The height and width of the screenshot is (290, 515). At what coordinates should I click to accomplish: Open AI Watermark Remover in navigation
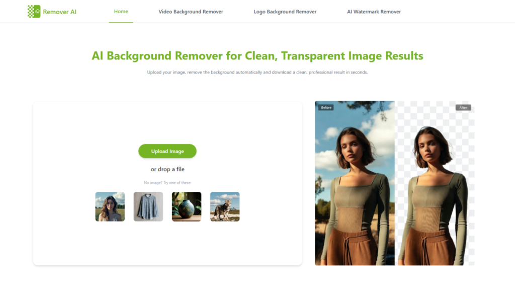click(374, 12)
